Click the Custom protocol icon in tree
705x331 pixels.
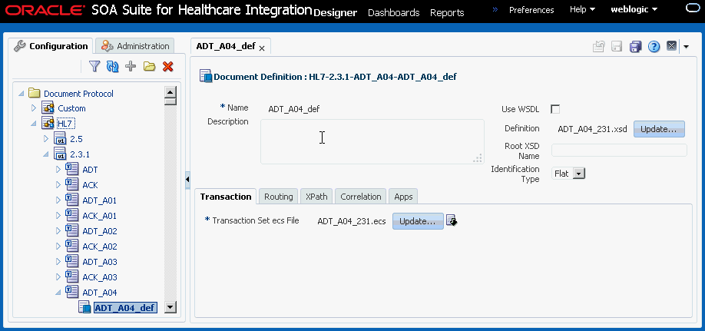click(x=48, y=108)
